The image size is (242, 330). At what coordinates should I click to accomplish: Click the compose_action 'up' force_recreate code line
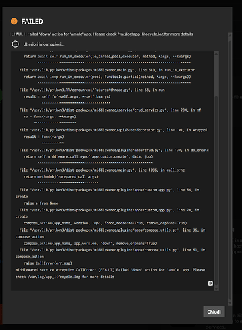(105, 223)
